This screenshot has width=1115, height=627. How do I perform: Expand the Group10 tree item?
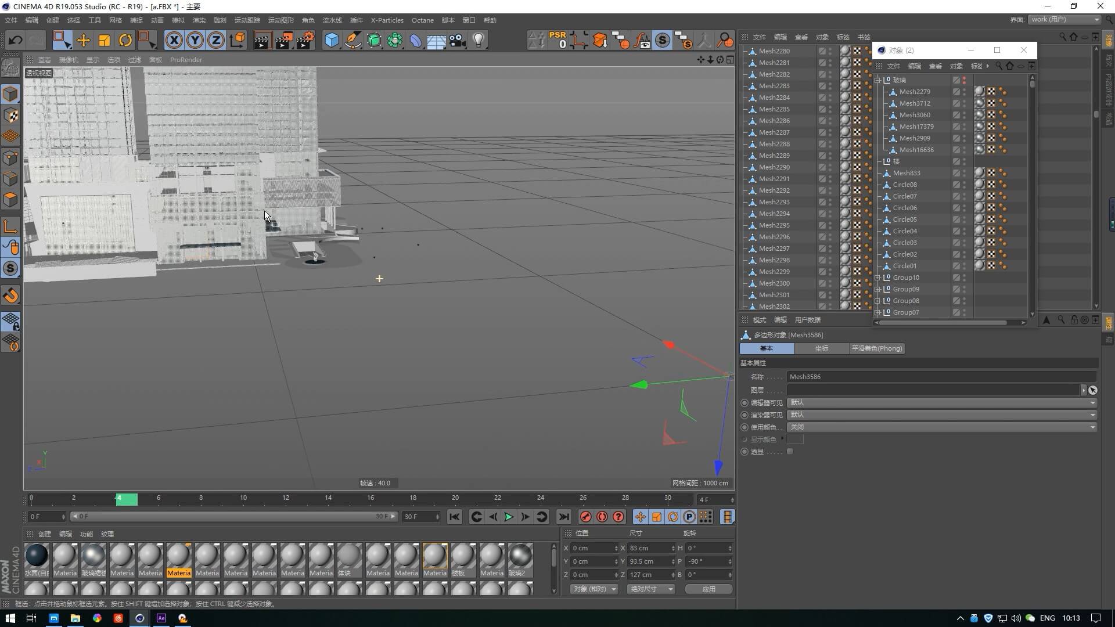pyautogui.click(x=877, y=278)
